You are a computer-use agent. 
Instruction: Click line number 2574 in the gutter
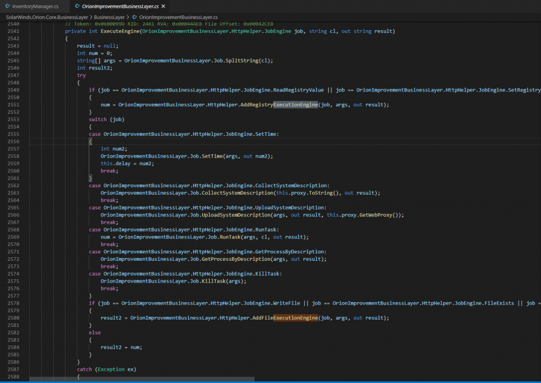coord(13,274)
